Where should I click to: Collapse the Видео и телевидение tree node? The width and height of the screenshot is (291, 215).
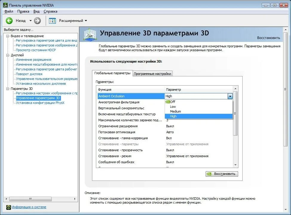point(7,36)
